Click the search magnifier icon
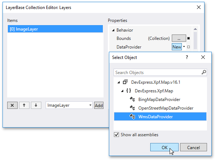This screenshot has width=216, height=161. [x=204, y=72]
